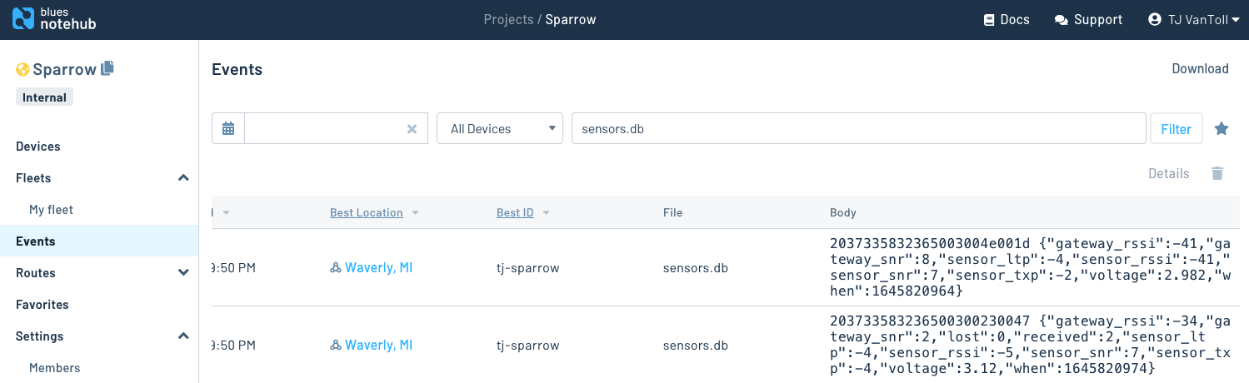Expand the Routes section chevron
This screenshot has width=1249, height=383.
point(183,273)
